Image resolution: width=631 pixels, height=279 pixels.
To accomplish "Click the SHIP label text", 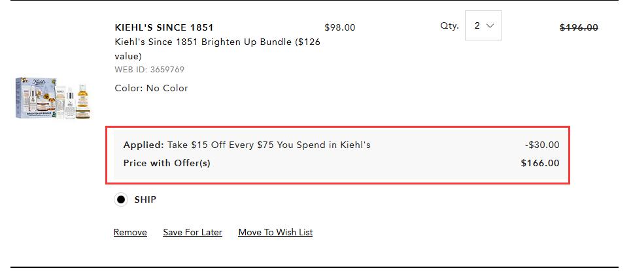I will [x=145, y=199].
